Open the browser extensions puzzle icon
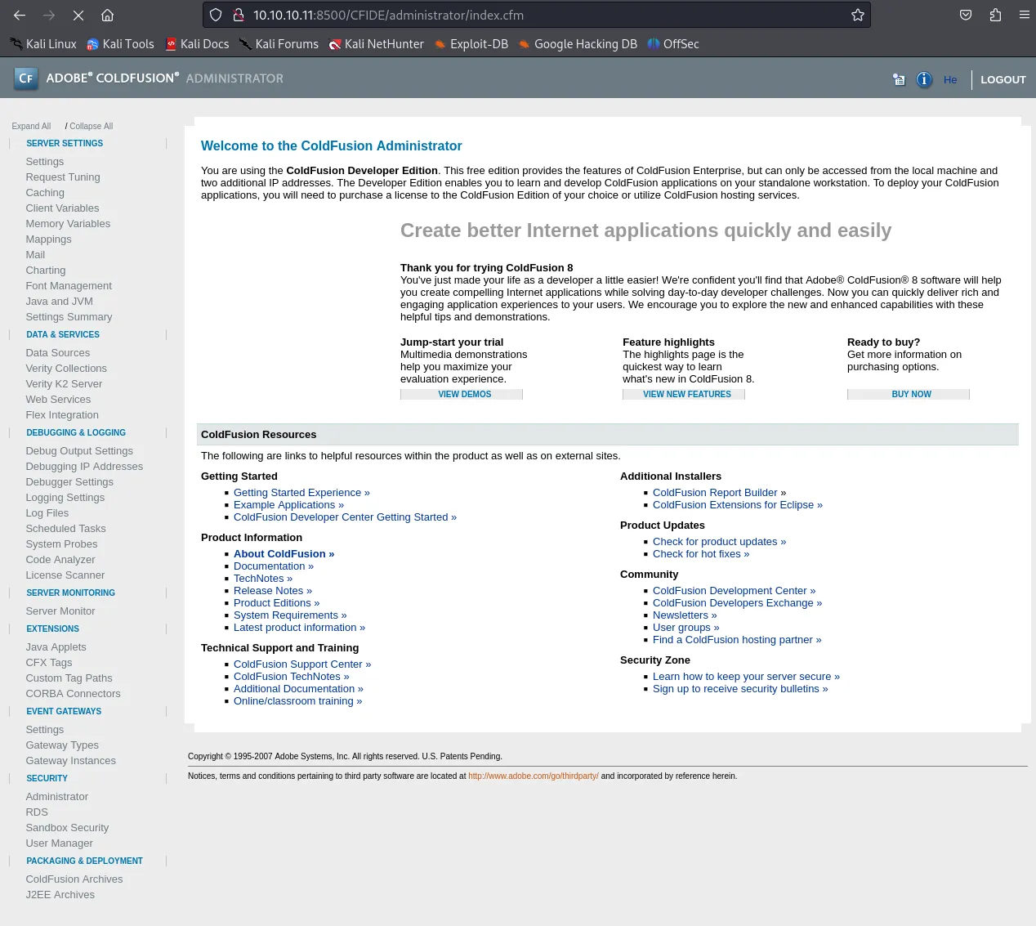 (995, 15)
